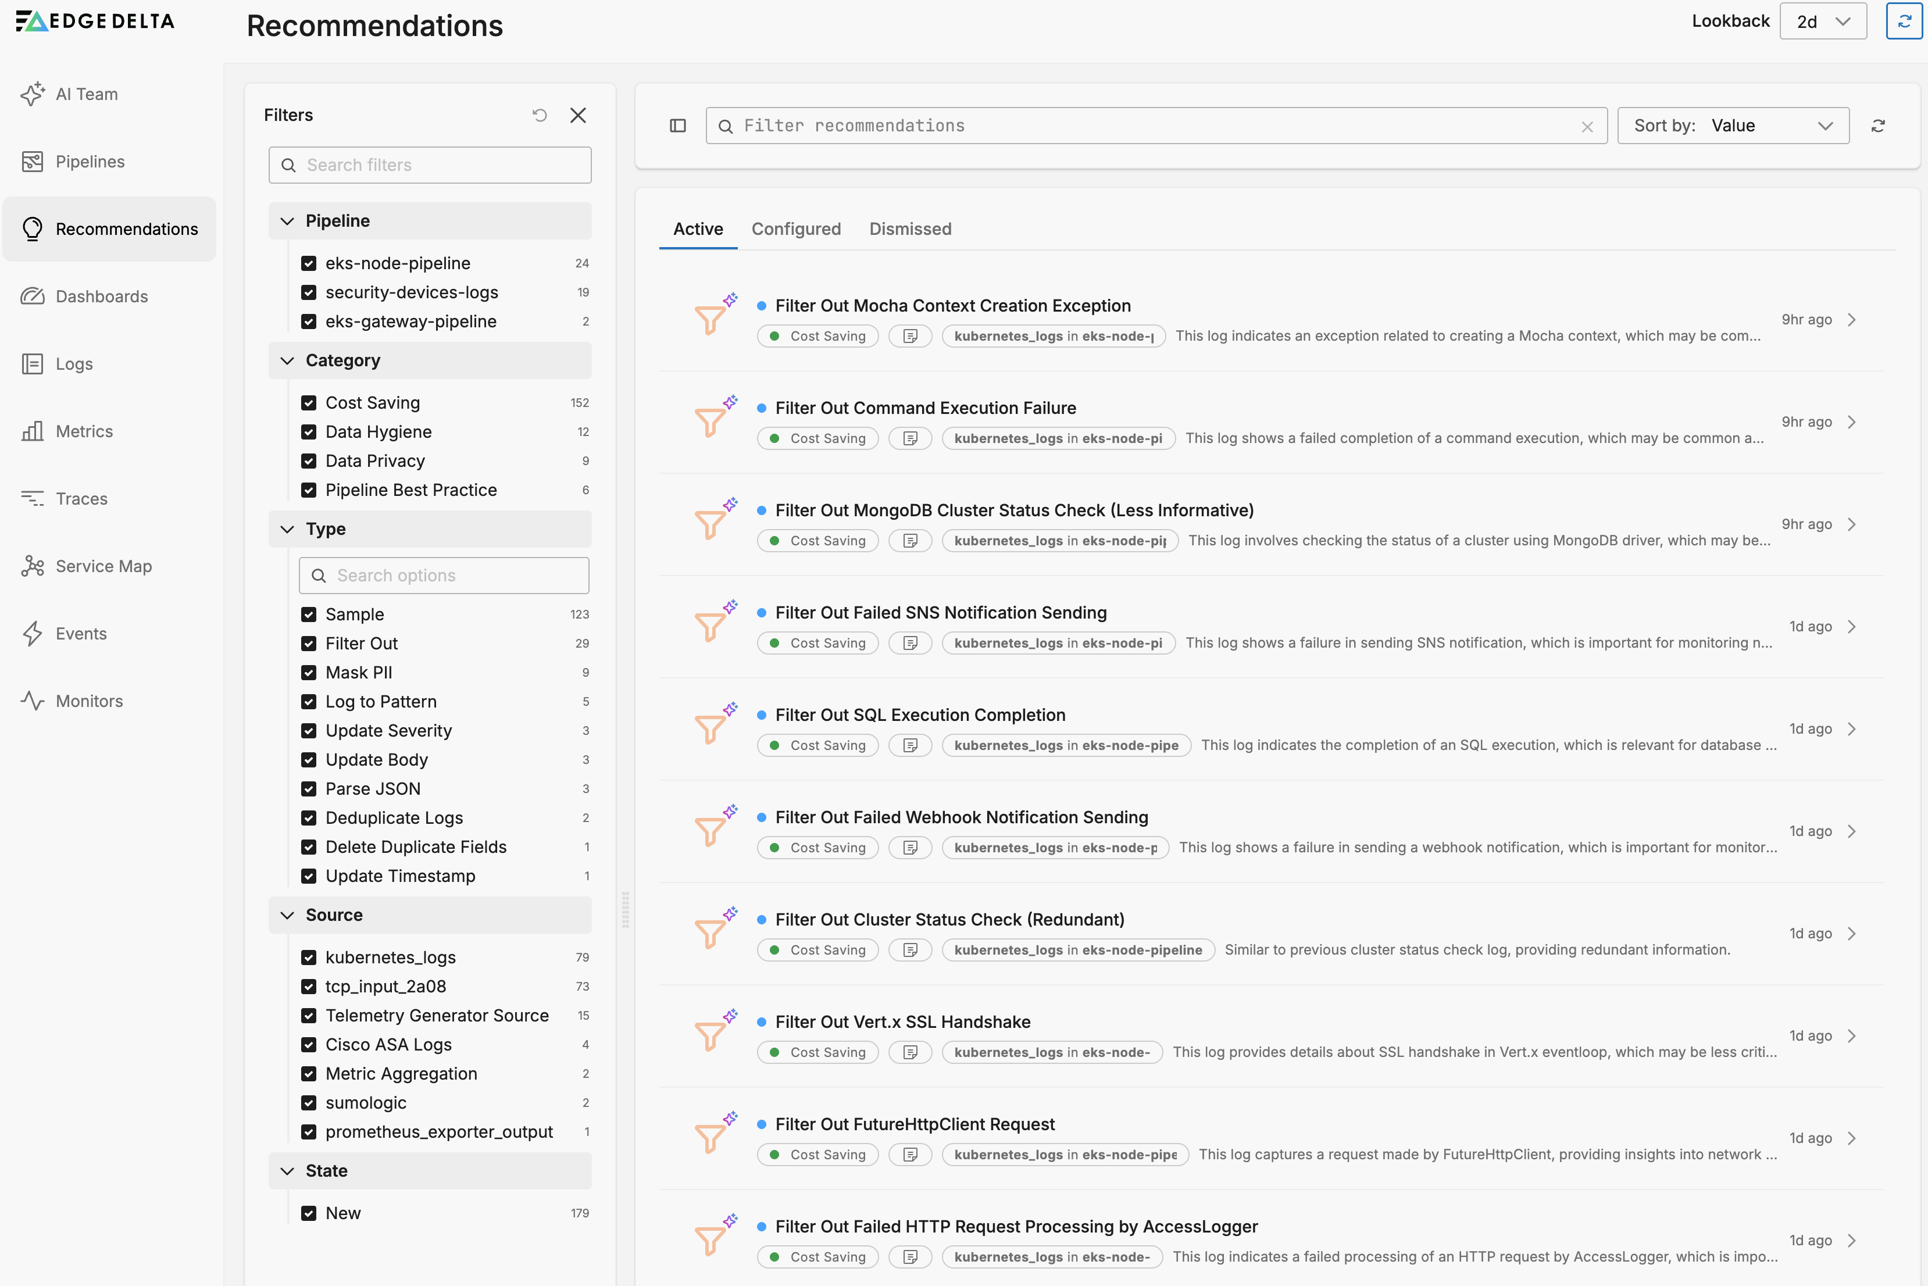
Task: Open Service Map in sidebar
Action: pyautogui.click(x=103, y=566)
